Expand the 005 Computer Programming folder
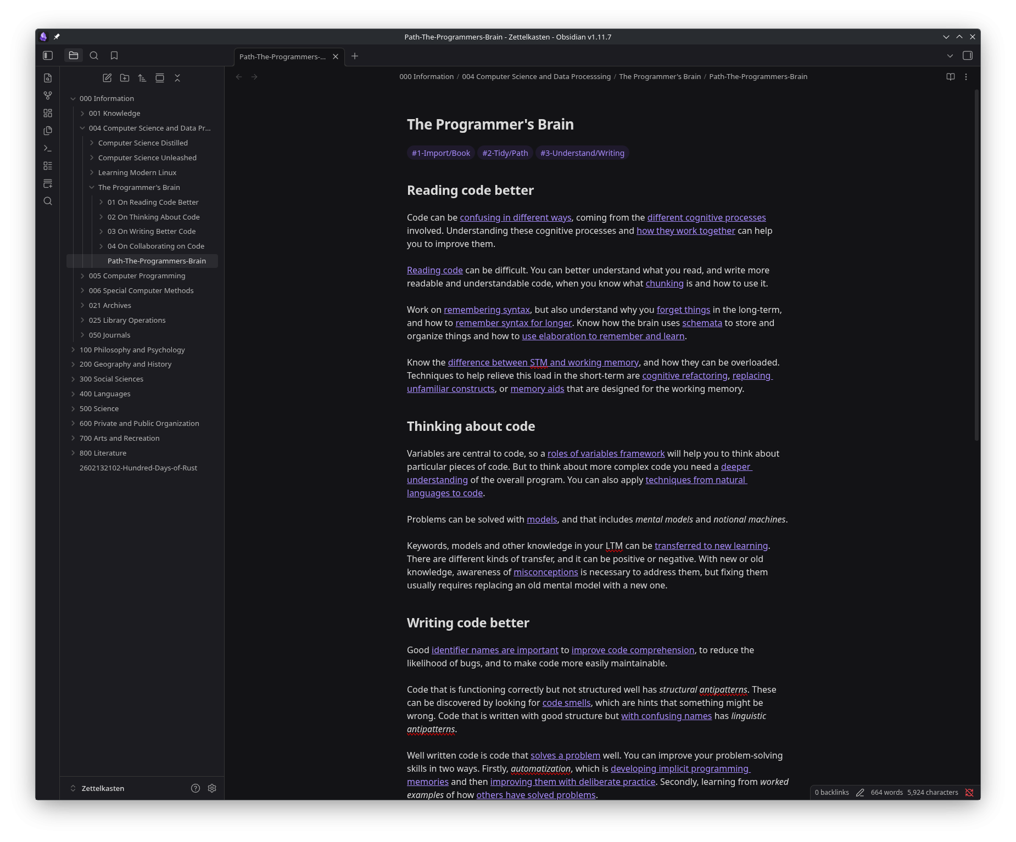The image size is (1016, 842). click(x=82, y=276)
